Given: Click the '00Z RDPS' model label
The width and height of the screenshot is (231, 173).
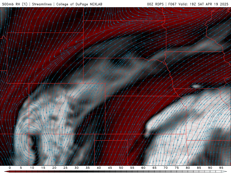Looking at the screenshot, I should point(155,4).
